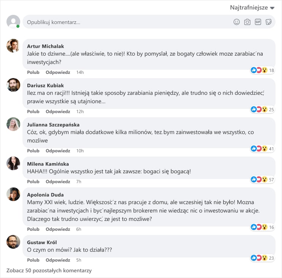This screenshot has width=282, height=278.
Task: Click the Opublikuj komentarz input field
Action: point(126,22)
